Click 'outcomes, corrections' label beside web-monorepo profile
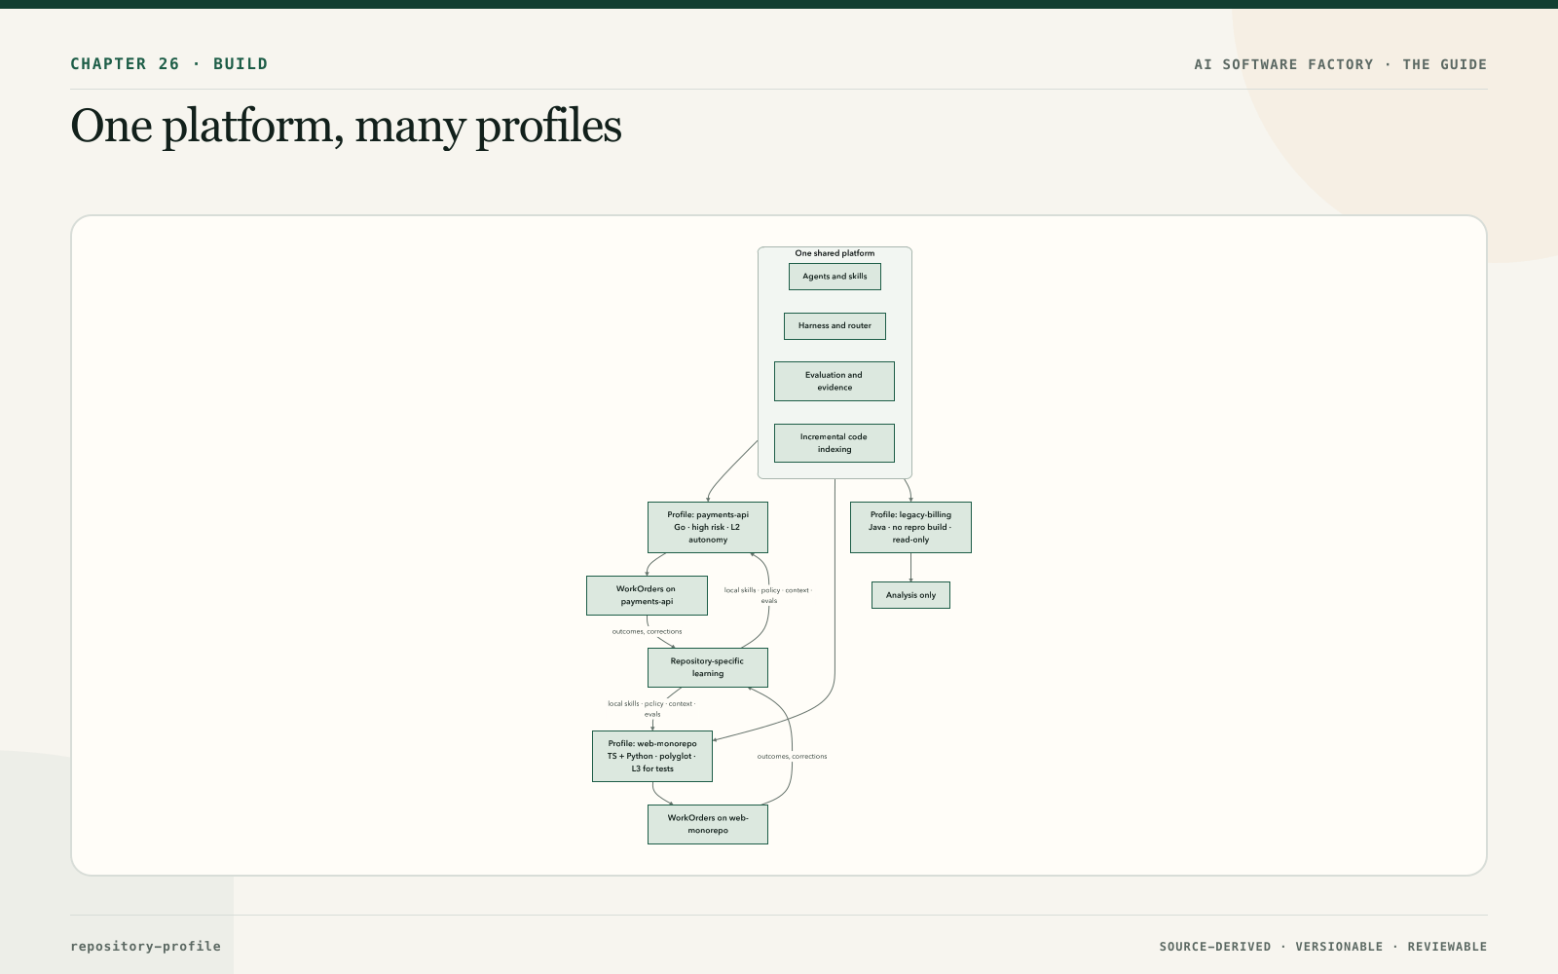1558x974 pixels. pyautogui.click(x=792, y=757)
